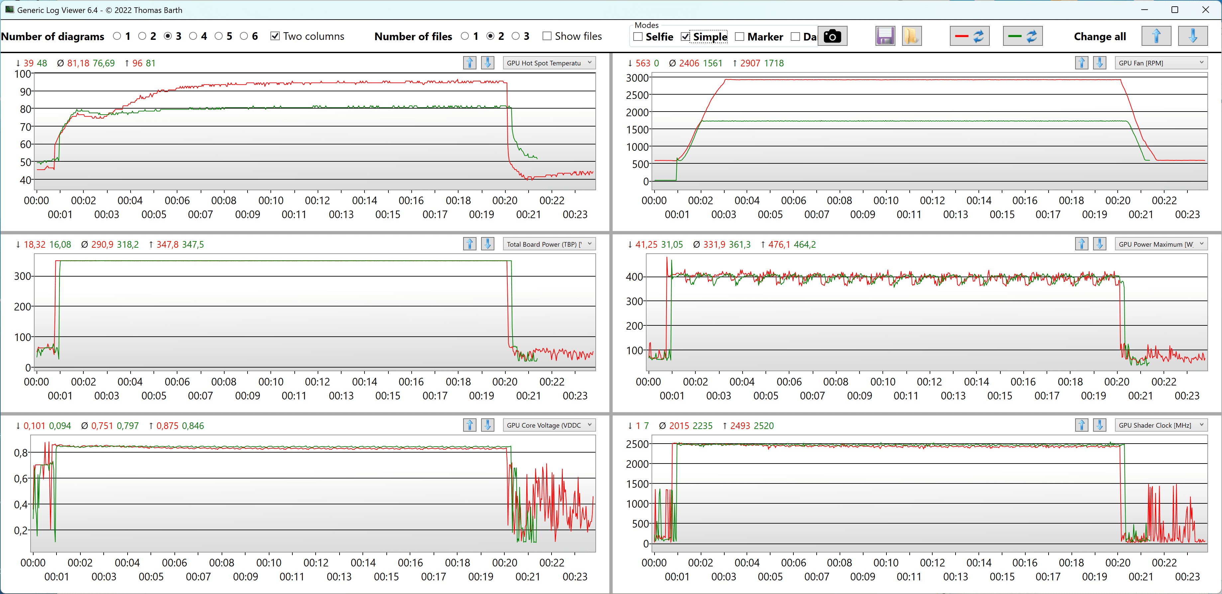Open the GPU Power Maximum dropdown
Viewport: 1222px width, 594px height.
pos(1161,244)
